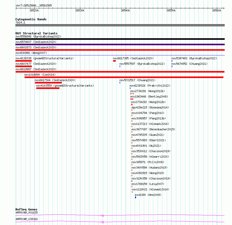Click the purple nsv6574607 variant bar

pyautogui.click(x=120, y=44)
